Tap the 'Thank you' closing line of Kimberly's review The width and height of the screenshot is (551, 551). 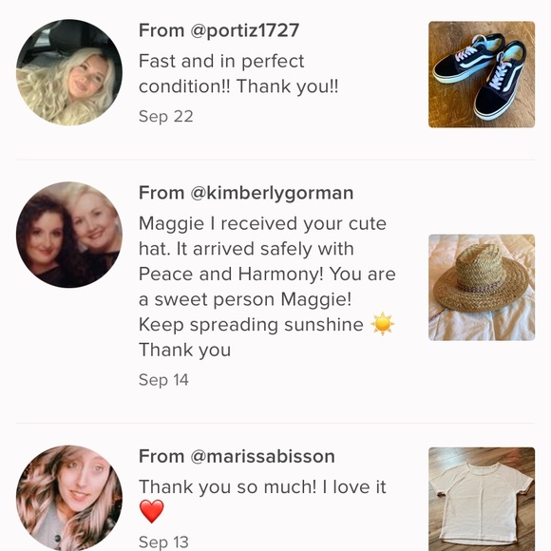pyautogui.click(x=185, y=350)
